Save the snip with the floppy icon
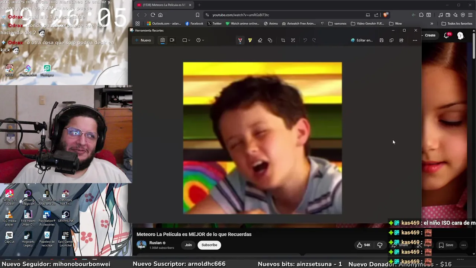 coord(382,40)
